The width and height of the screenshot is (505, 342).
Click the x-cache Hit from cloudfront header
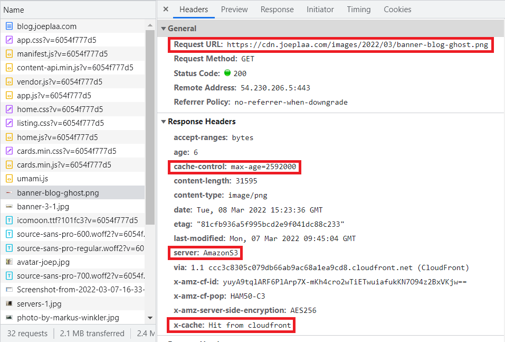232,325
